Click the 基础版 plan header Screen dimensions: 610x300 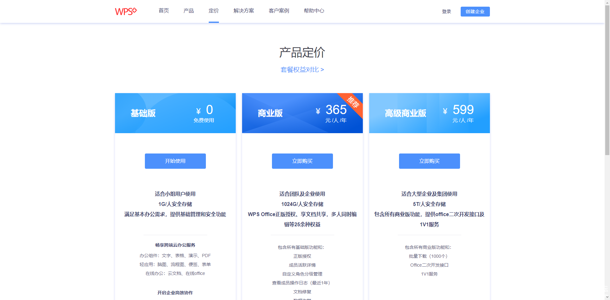(x=175, y=113)
